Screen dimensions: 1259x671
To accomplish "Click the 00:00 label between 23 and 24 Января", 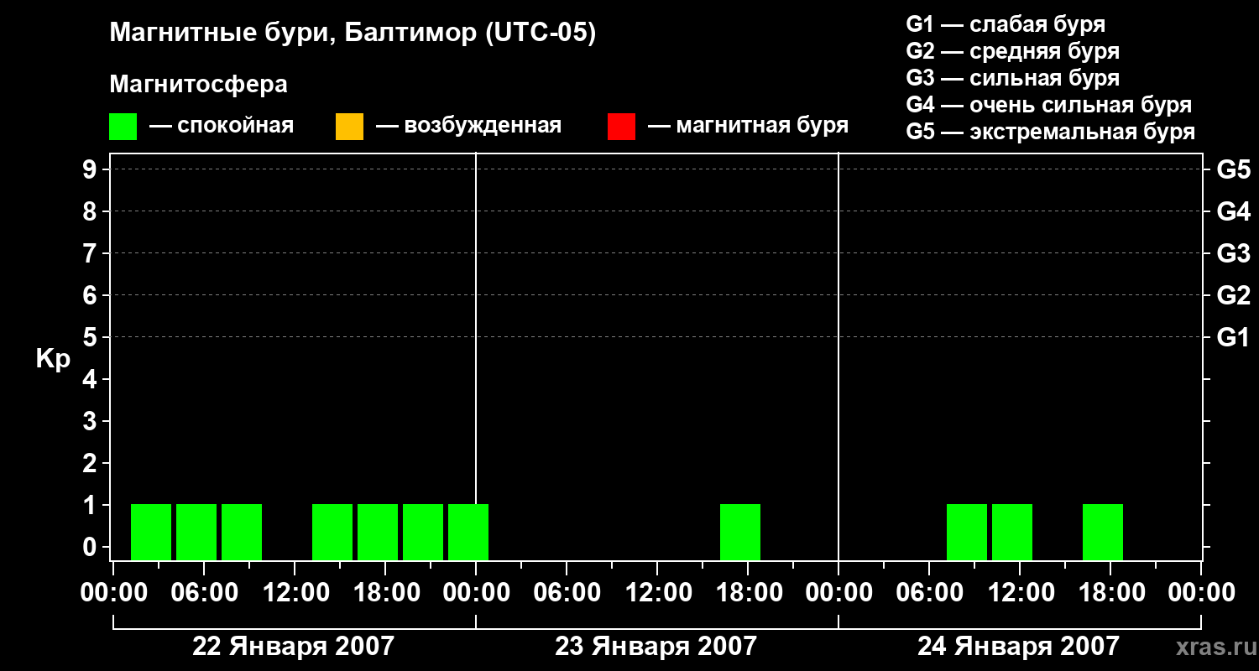I will (x=838, y=593).
